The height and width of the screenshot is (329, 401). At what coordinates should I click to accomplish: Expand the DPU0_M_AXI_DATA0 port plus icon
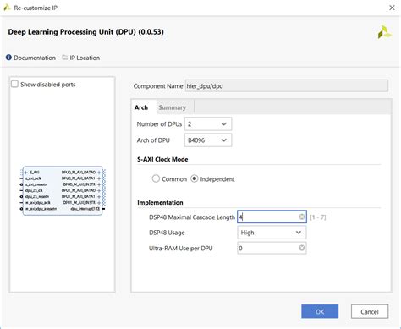click(99, 173)
